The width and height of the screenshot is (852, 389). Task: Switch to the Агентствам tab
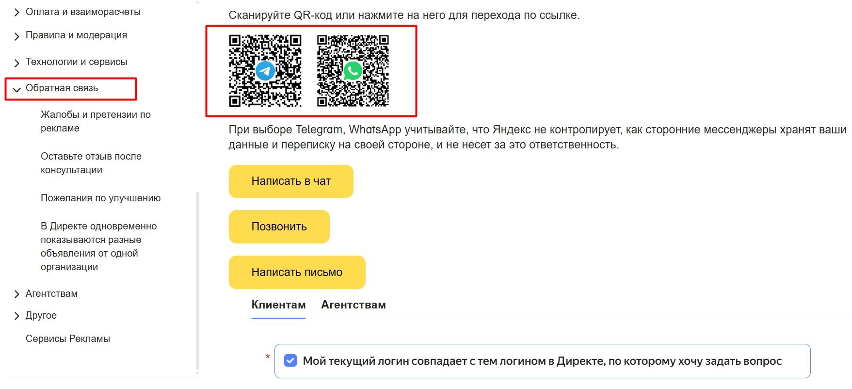pos(354,305)
